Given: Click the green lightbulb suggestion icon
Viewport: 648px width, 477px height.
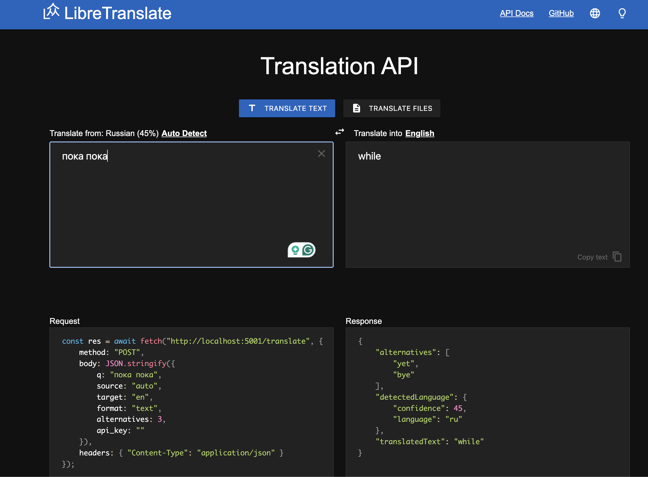Looking at the screenshot, I should (x=295, y=250).
